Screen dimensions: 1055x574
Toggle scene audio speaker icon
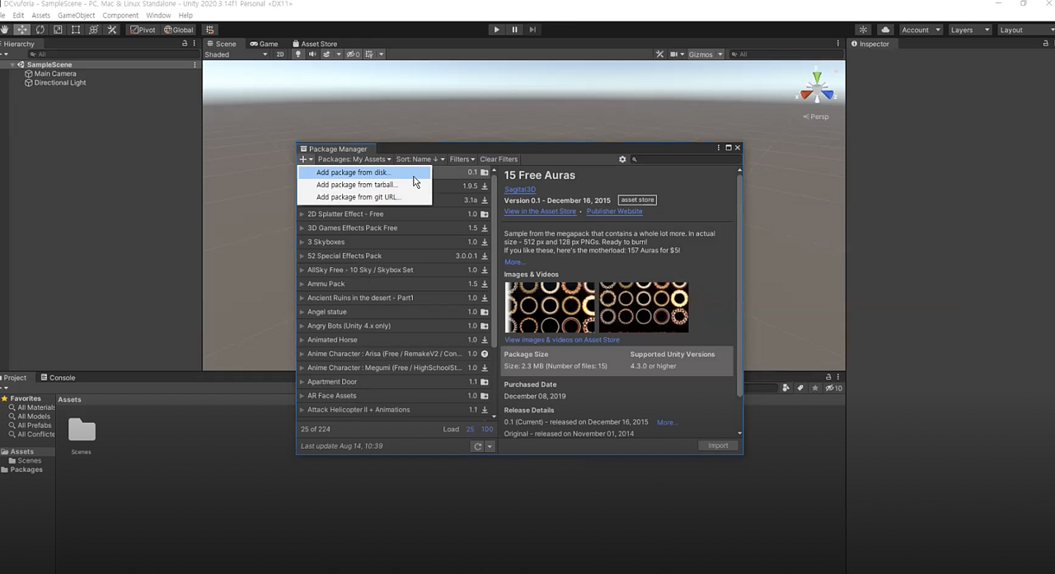point(312,54)
